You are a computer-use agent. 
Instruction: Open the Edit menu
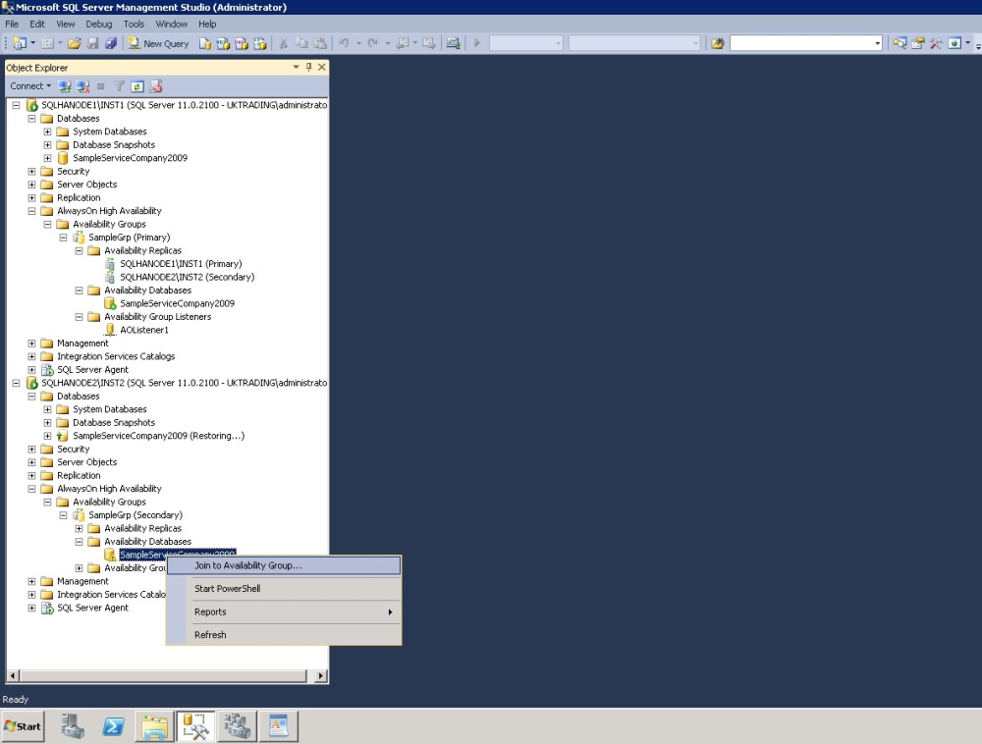pyautogui.click(x=37, y=24)
